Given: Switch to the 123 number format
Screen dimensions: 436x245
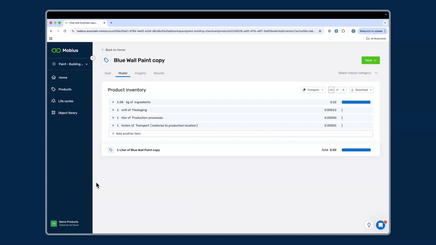Looking at the screenshot, I should (331, 90).
